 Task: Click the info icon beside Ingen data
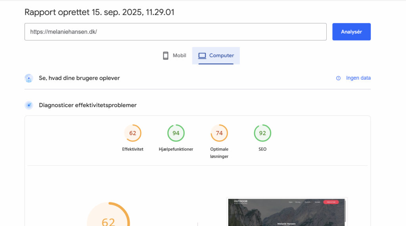click(x=338, y=78)
